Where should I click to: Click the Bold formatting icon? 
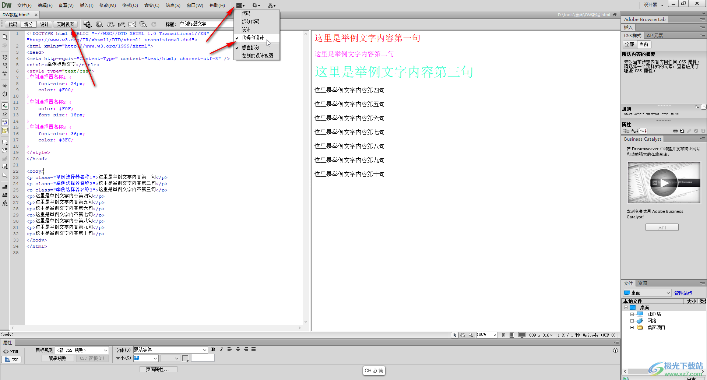[x=213, y=349]
